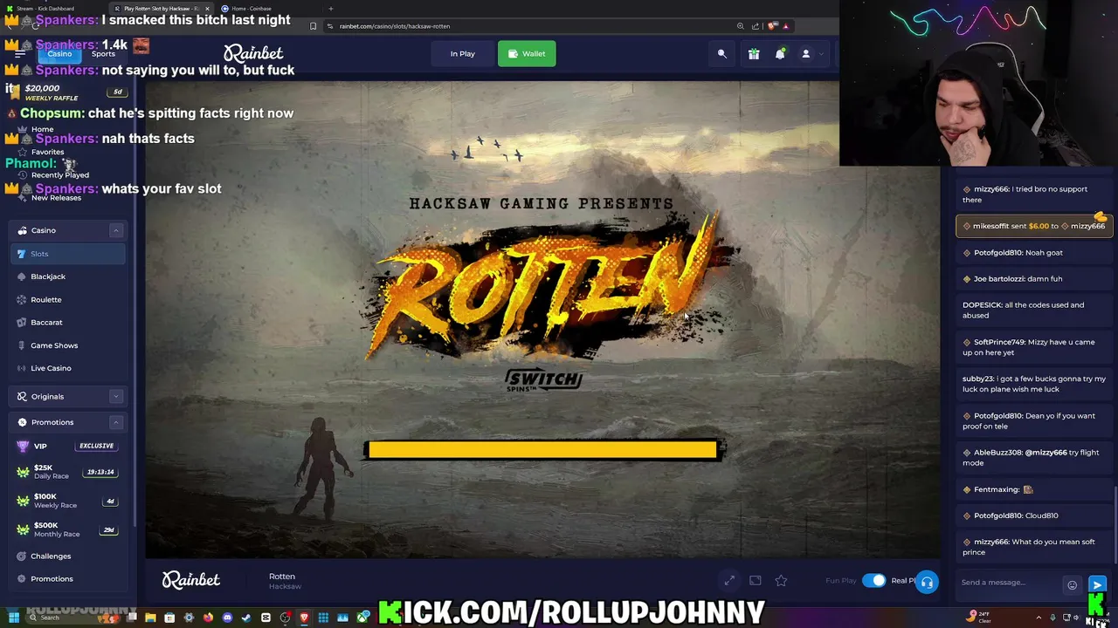Viewport: 1118px width, 628px height.
Task: Toggle theater mode for the game
Action: tap(756, 581)
